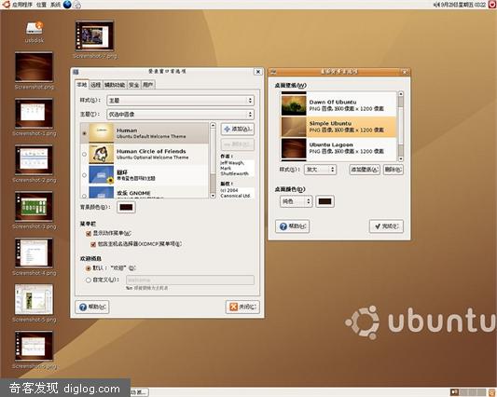
Task: Toggle the XDMCP 菜单项 host chooser checkbox
Action: 93,244
